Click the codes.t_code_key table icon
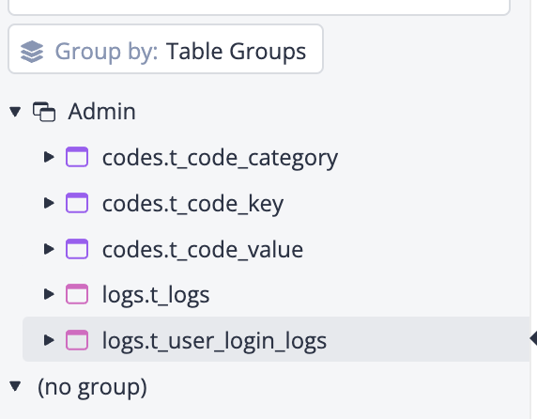Image resolution: width=537 pixels, height=419 pixels. [77, 203]
